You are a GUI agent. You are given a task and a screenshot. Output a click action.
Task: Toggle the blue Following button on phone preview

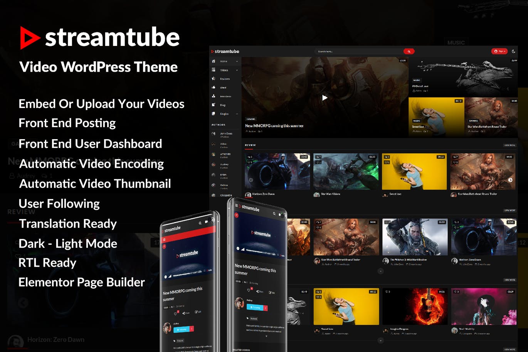coord(256,307)
